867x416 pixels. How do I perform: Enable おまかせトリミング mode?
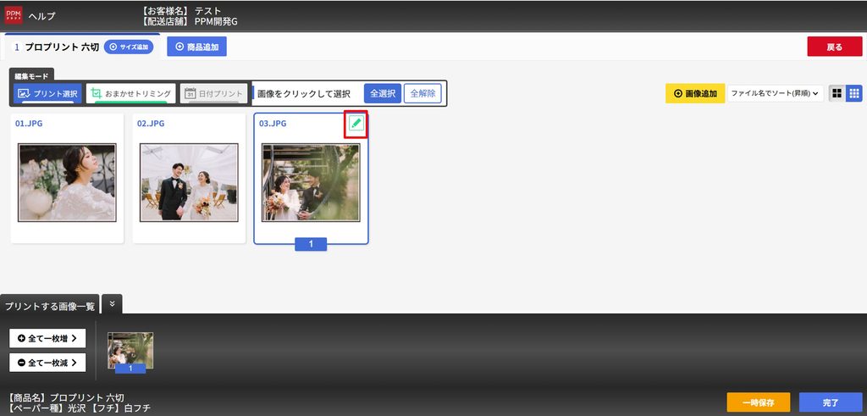point(131,93)
